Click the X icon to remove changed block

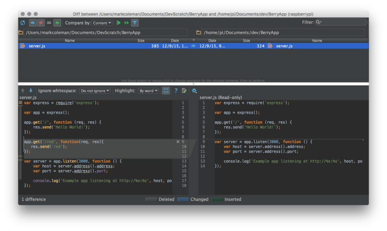[x=178, y=141]
